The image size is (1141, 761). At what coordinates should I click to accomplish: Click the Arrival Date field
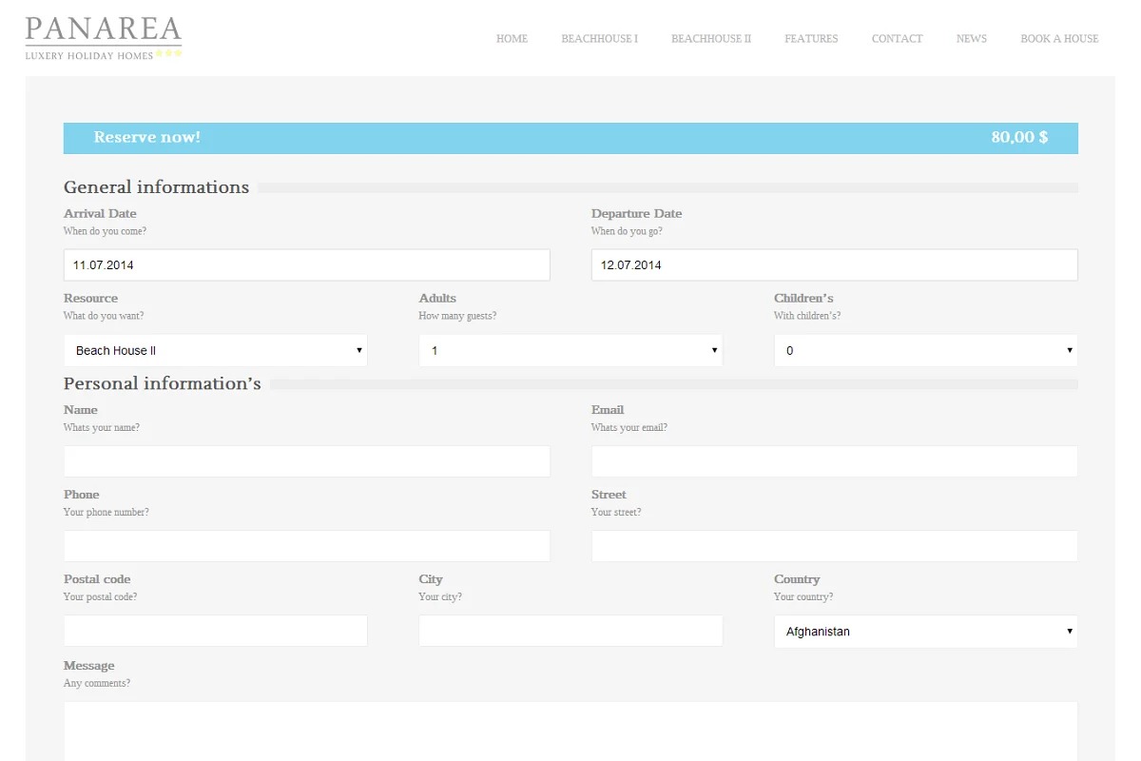click(306, 265)
